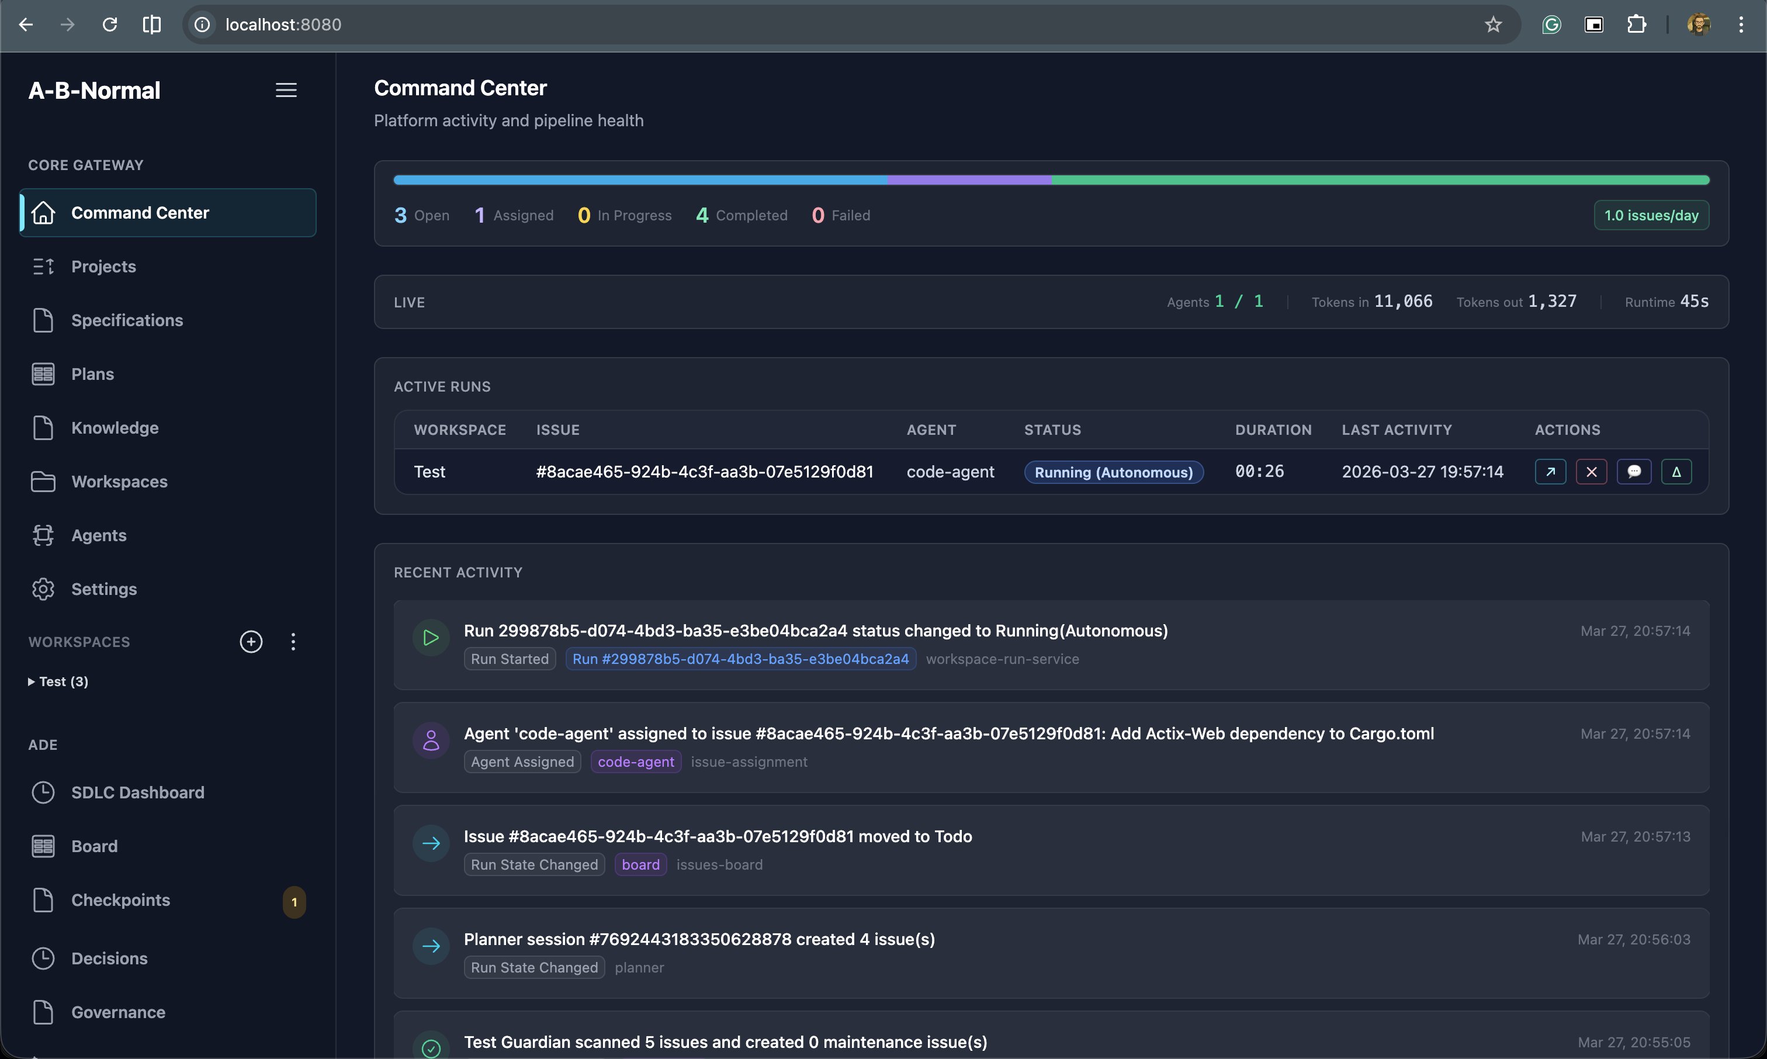The image size is (1767, 1059).
Task: Click the localhost:8080 address bar
Action: (283, 25)
